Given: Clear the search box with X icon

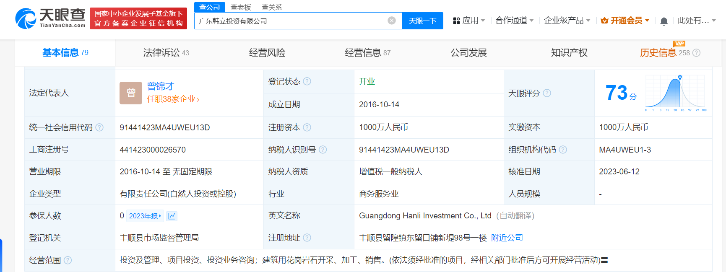Looking at the screenshot, I should pos(392,21).
